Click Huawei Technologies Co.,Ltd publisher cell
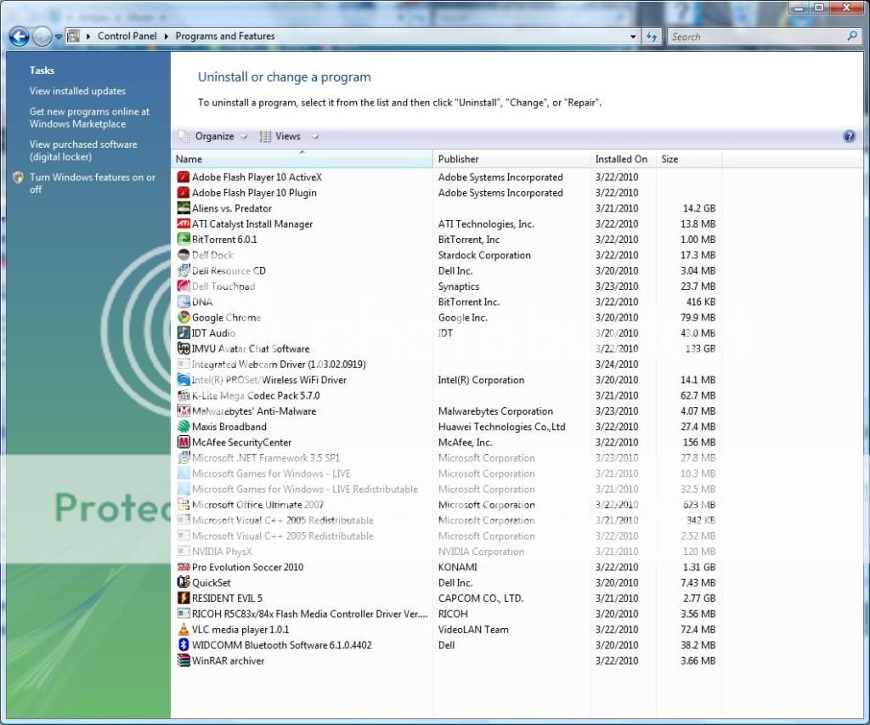 pos(501,427)
